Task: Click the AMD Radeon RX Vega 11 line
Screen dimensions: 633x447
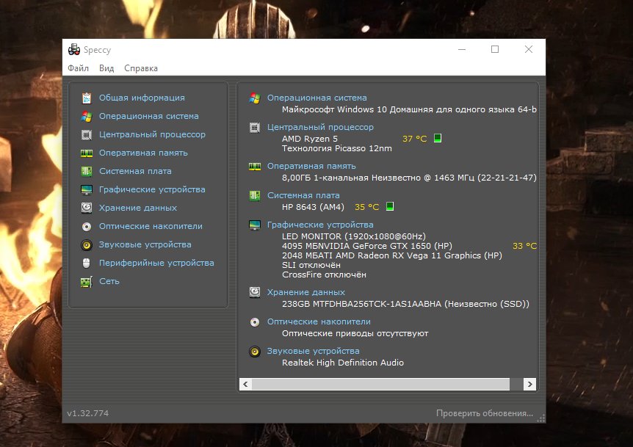Action: coord(392,255)
